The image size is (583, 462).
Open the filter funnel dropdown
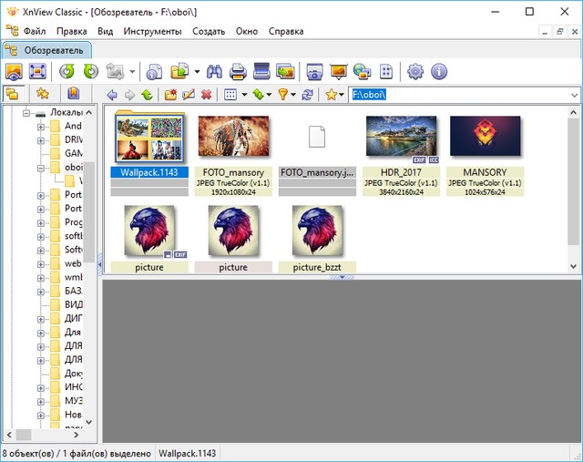285,95
